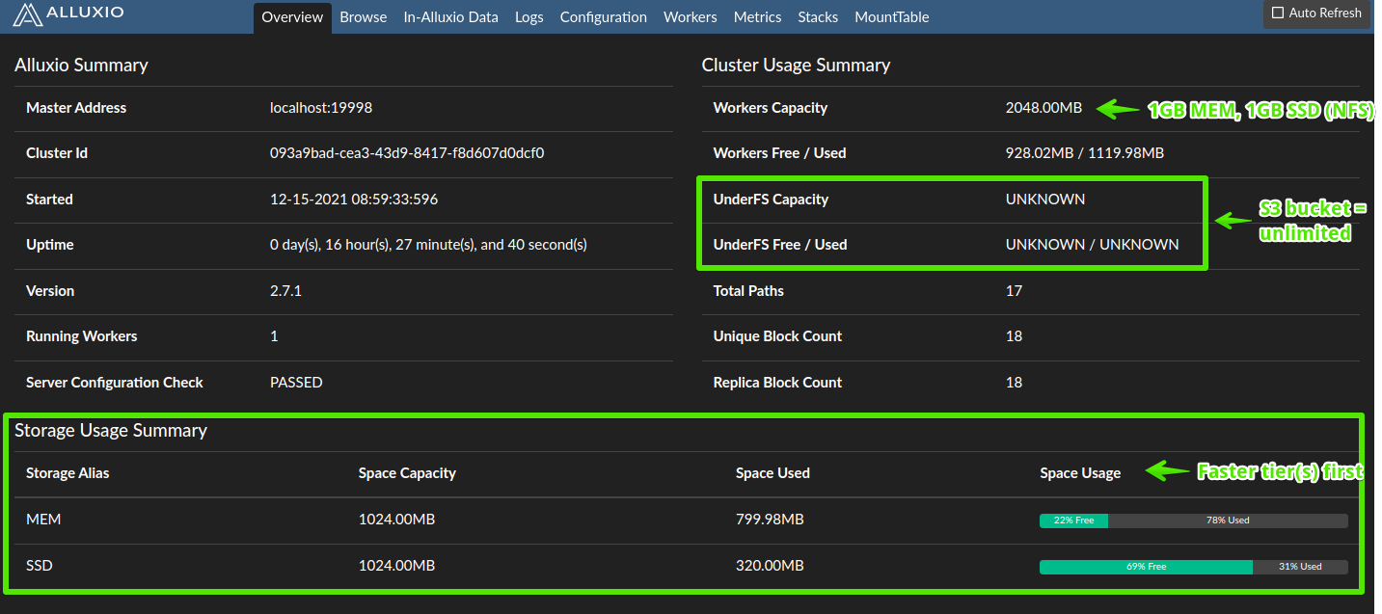
Task: Click the Running Workers label
Action: [82, 336]
